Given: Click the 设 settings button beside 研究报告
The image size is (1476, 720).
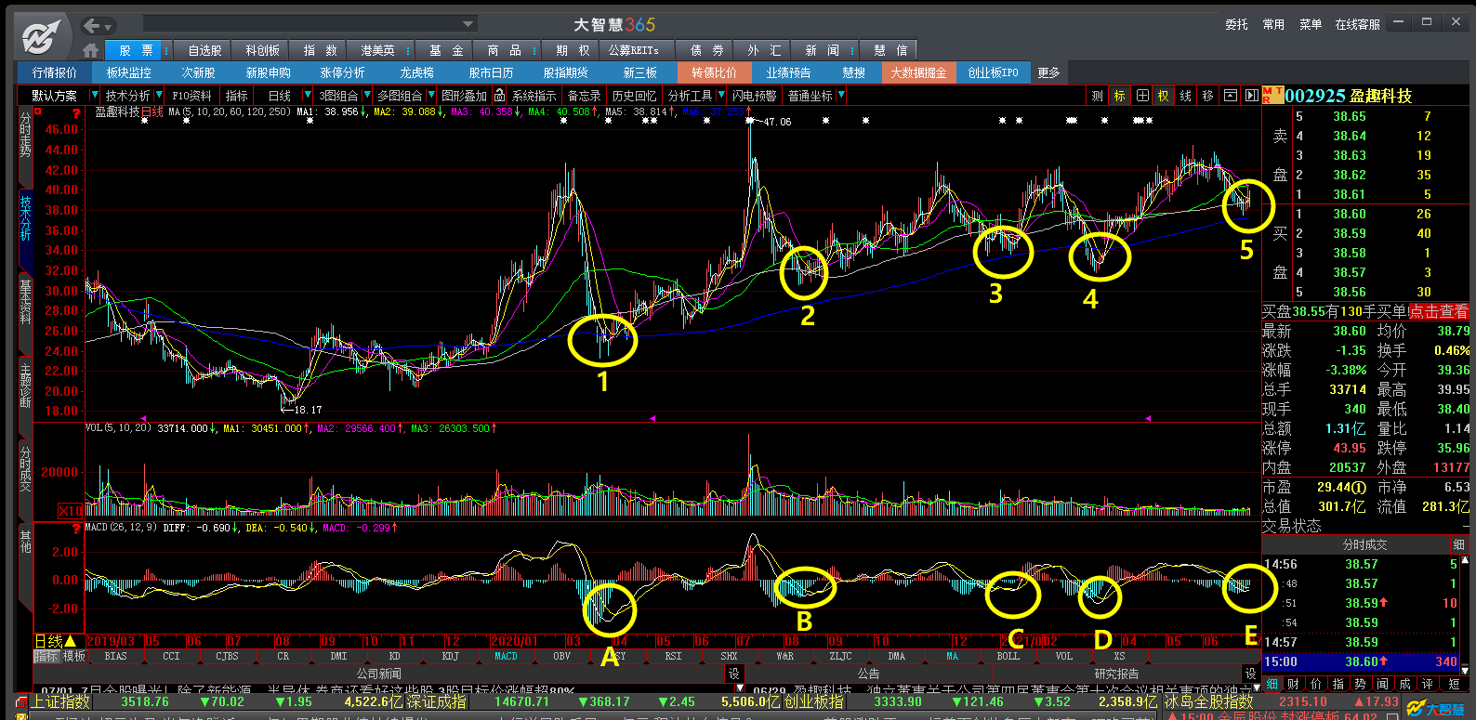Looking at the screenshot, I should click(1250, 674).
